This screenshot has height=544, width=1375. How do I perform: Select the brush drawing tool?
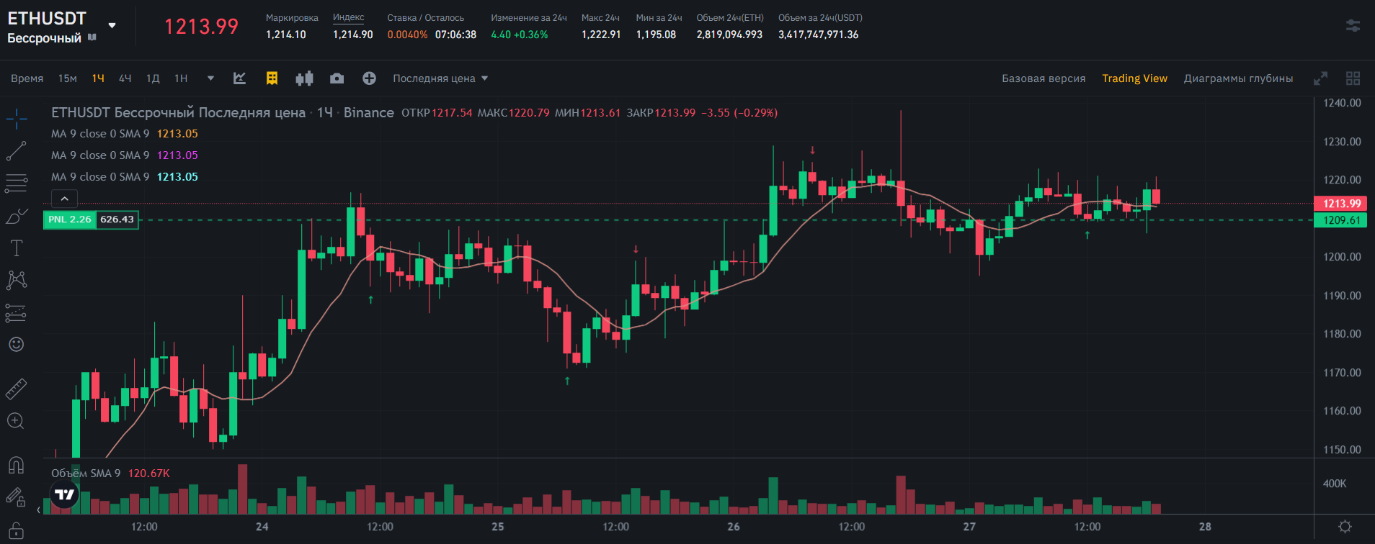[16, 216]
